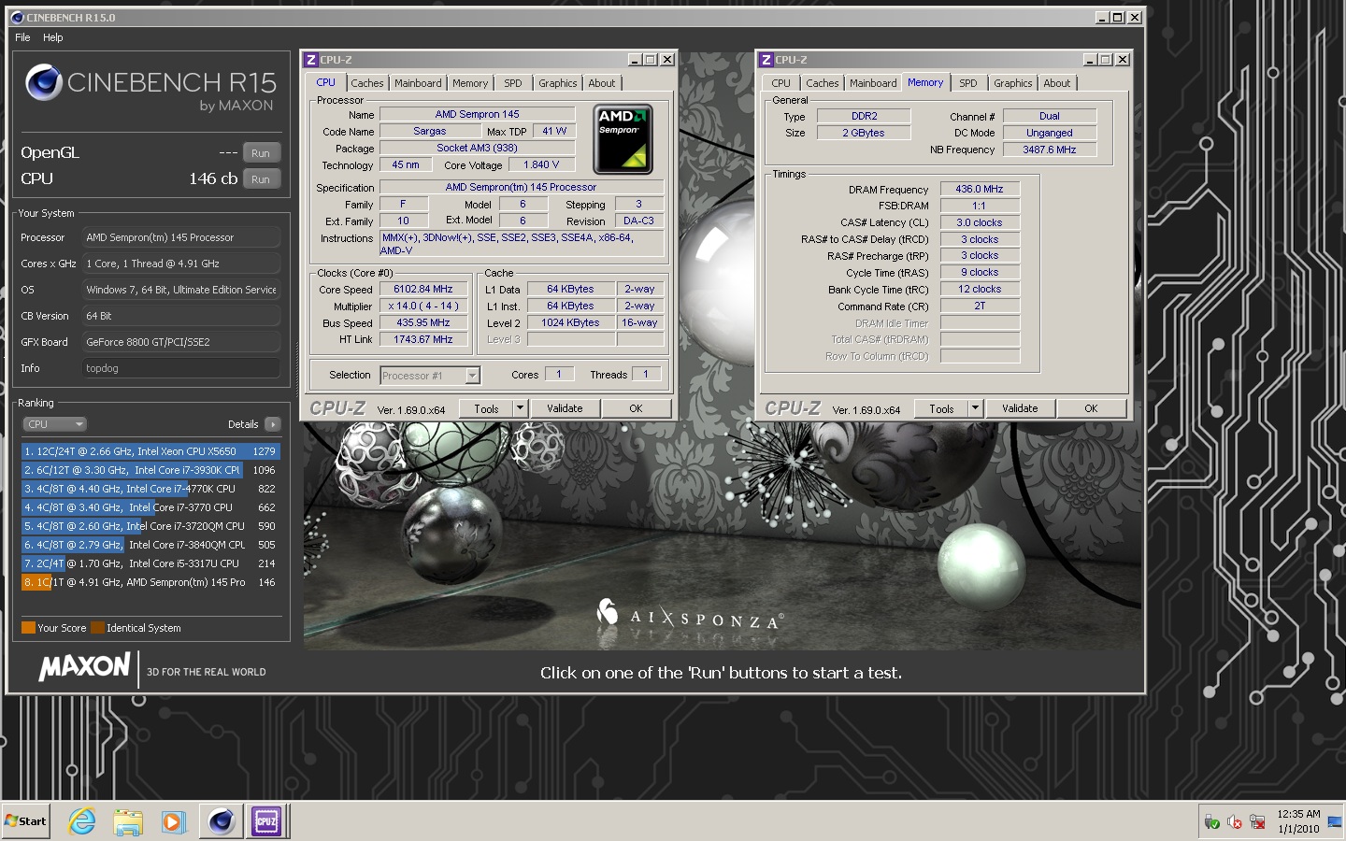Open Internet Explorer from the taskbar
Image resolution: width=1346 pixels, height=841 pixels.
click(x=82, y=821)
